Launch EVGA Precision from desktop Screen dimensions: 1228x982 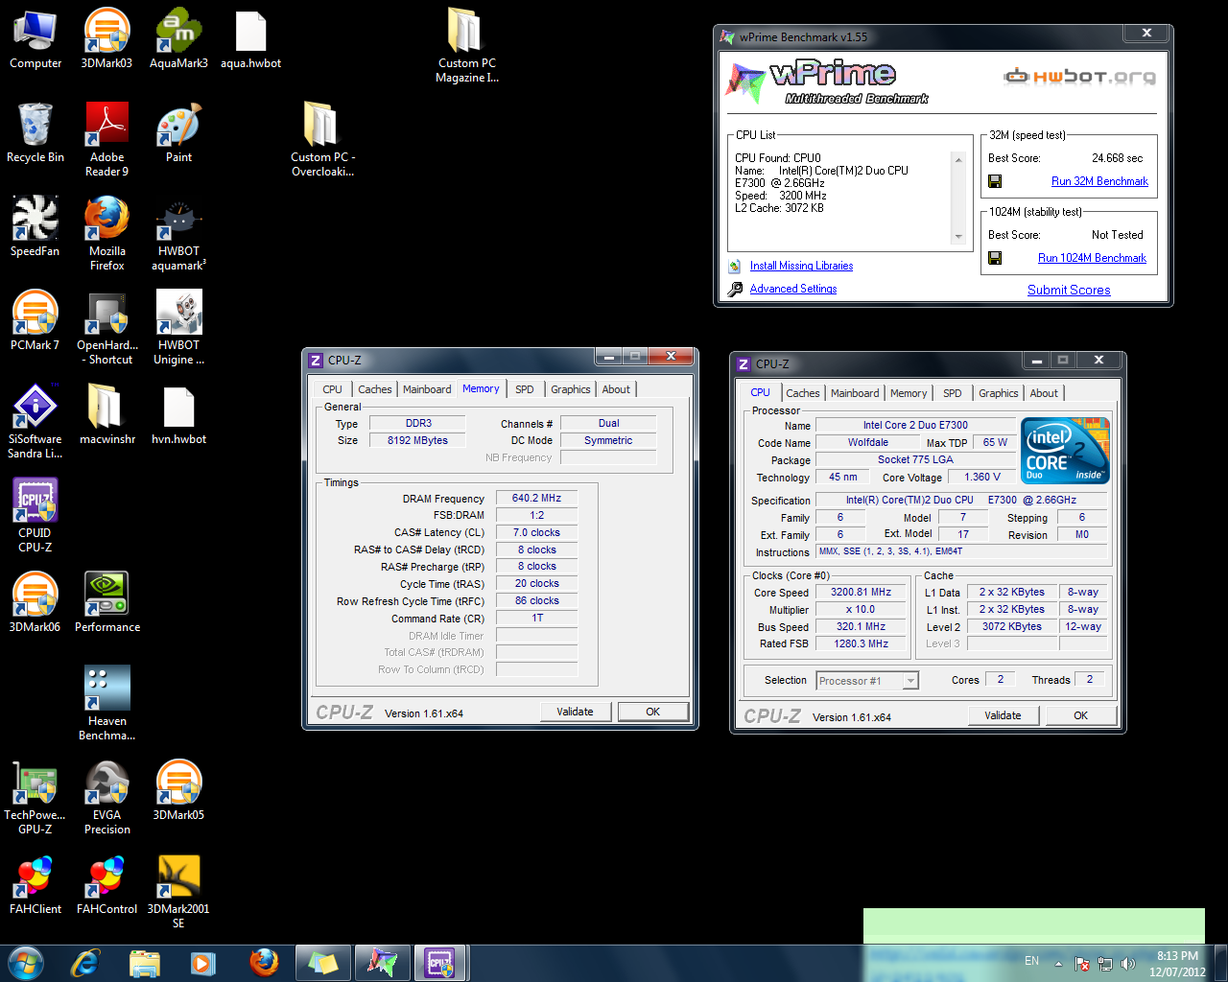(x=106, y=798)
